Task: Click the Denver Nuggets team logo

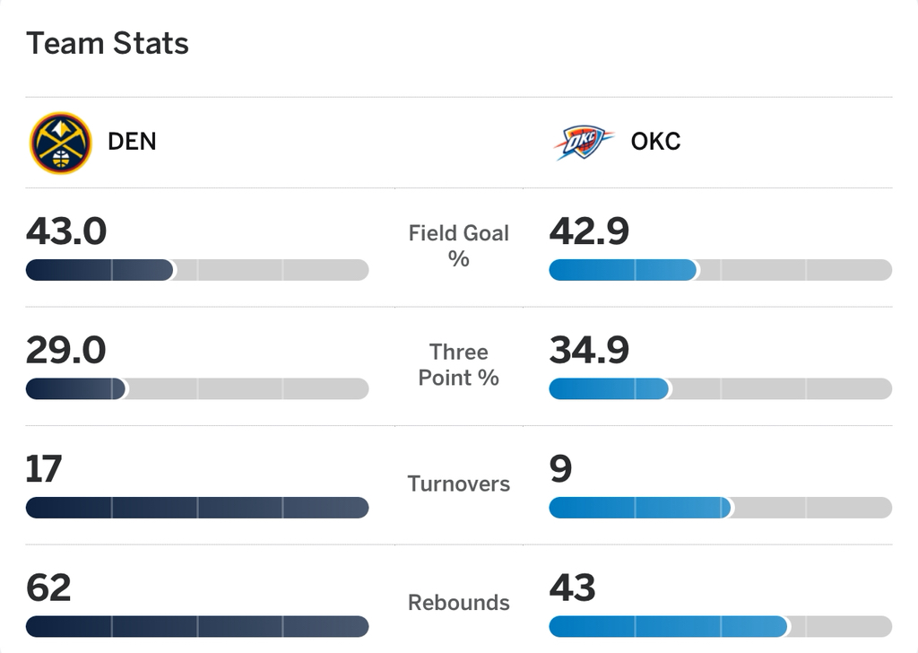Action: [60, 142]
